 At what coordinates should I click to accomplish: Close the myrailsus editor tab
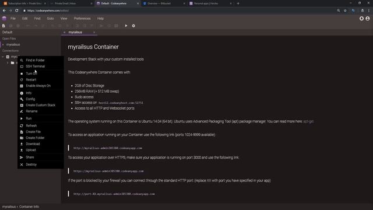point(94,32)
